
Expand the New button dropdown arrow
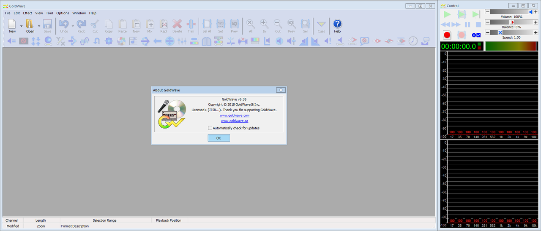[x=21, y=26]
